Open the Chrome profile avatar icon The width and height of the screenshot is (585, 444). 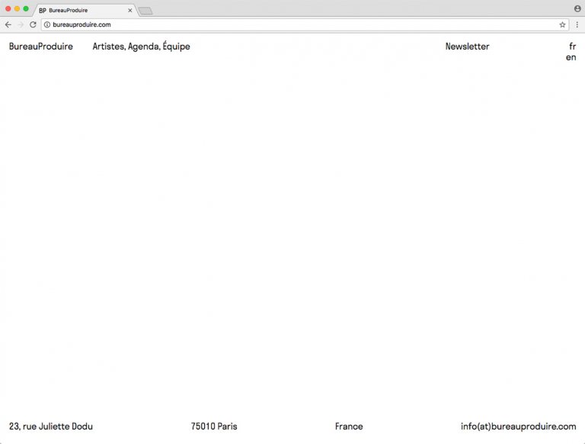coord(577,8)
